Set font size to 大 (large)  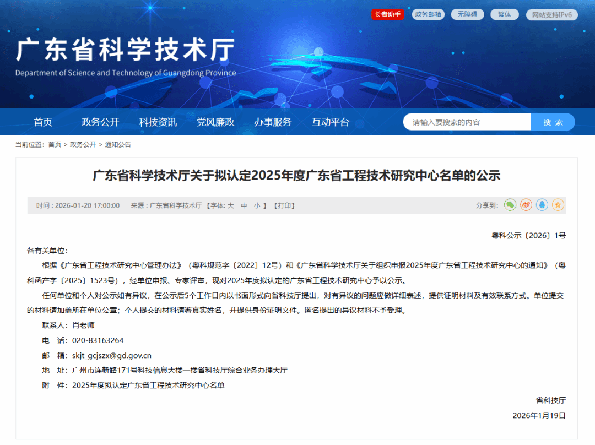[231, 205]
